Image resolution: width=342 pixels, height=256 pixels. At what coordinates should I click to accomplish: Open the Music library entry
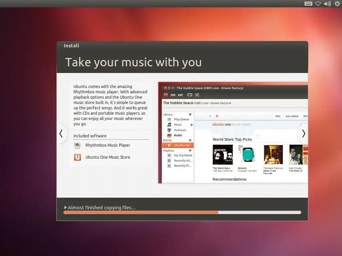(178, 125)
